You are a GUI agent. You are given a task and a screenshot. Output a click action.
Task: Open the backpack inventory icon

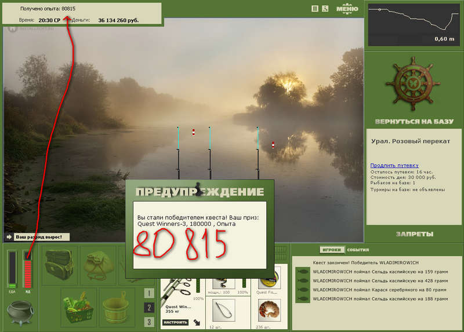coord(60,265)
